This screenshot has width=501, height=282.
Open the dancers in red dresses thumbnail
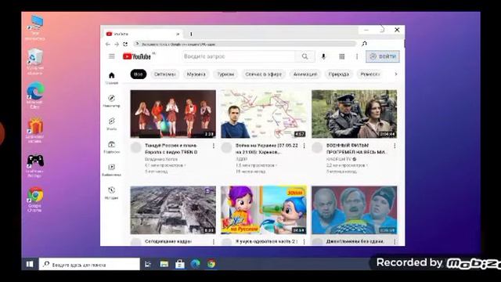[173, 114]
